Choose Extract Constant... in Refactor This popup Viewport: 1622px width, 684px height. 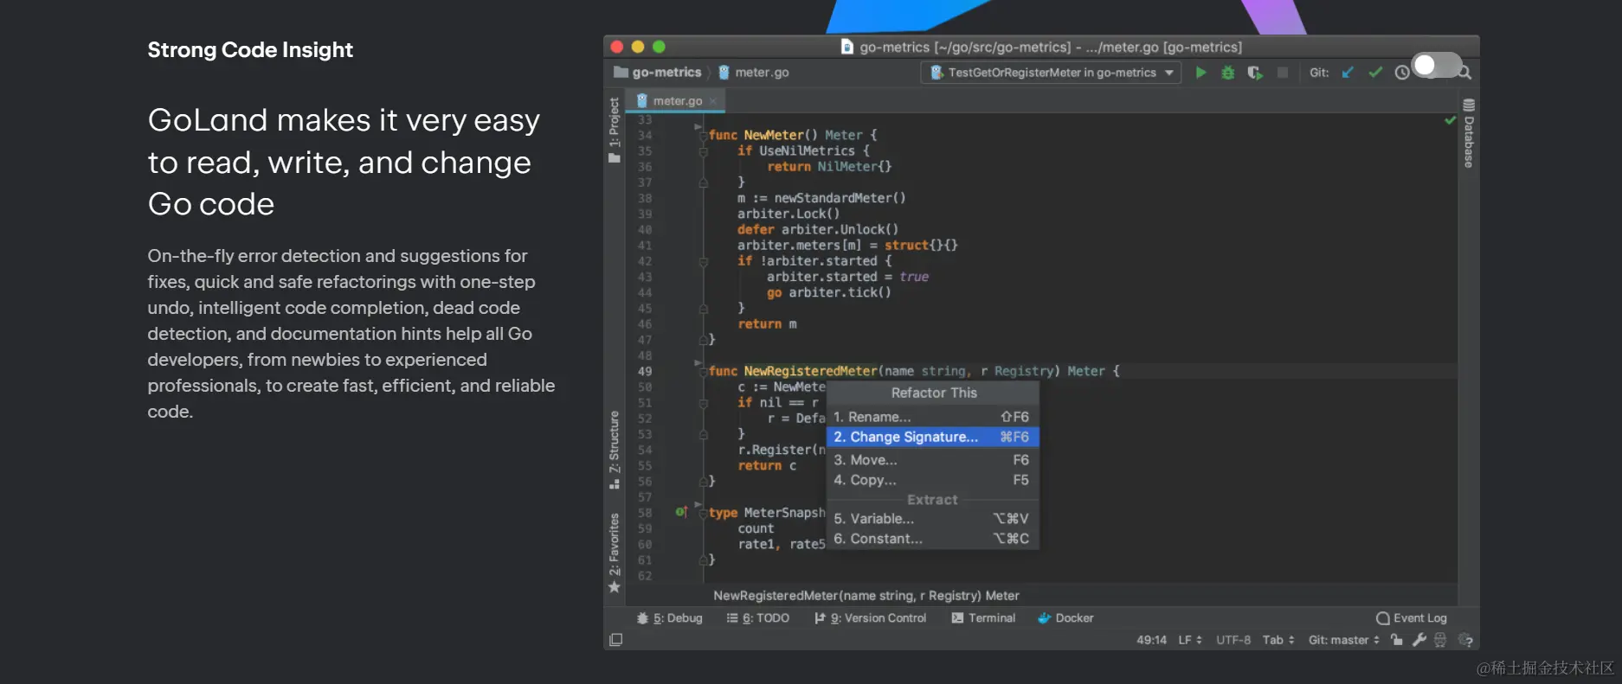(x=932, y=539)
